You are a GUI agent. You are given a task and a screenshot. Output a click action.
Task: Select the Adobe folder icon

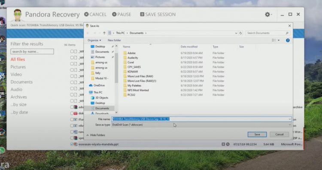point(125,53)
